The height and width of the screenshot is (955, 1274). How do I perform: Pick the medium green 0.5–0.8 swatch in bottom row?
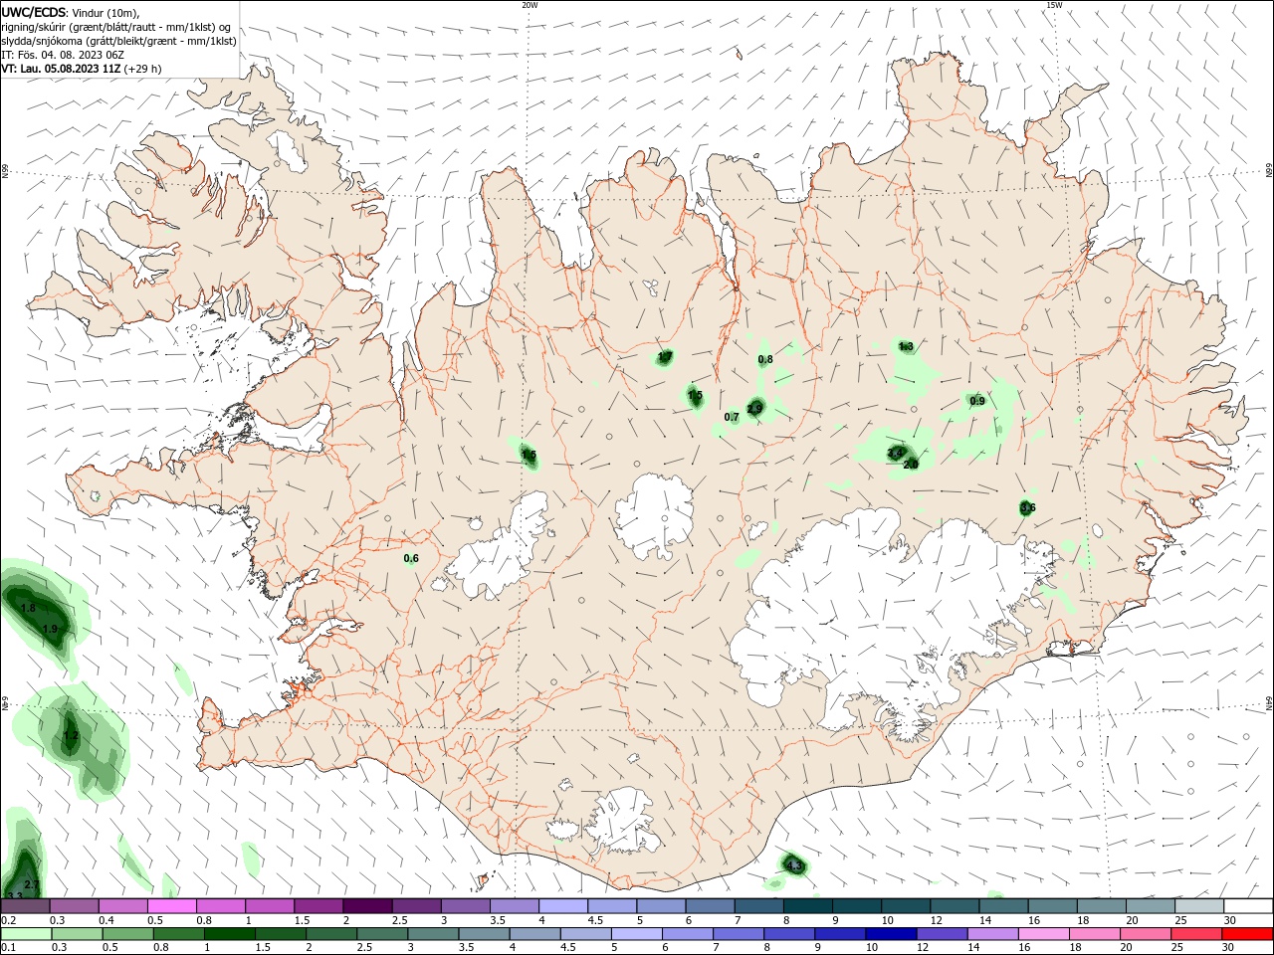tap(128, 934)
